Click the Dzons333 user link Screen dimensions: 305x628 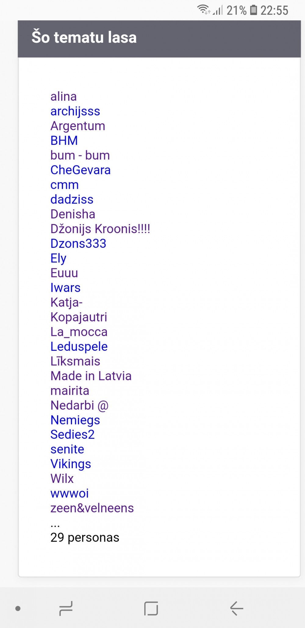pyautogui.click(x=78, y=244)
